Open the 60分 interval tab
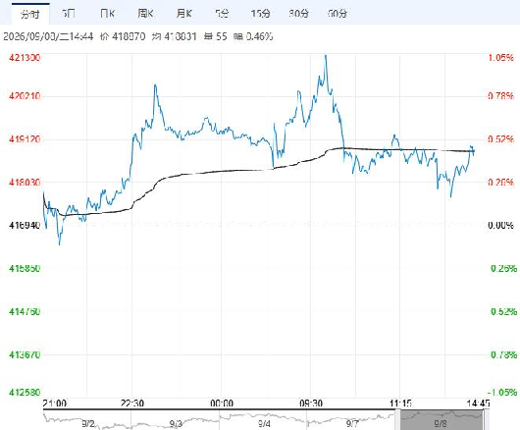The image size is (520, 430). click(338, 14)
